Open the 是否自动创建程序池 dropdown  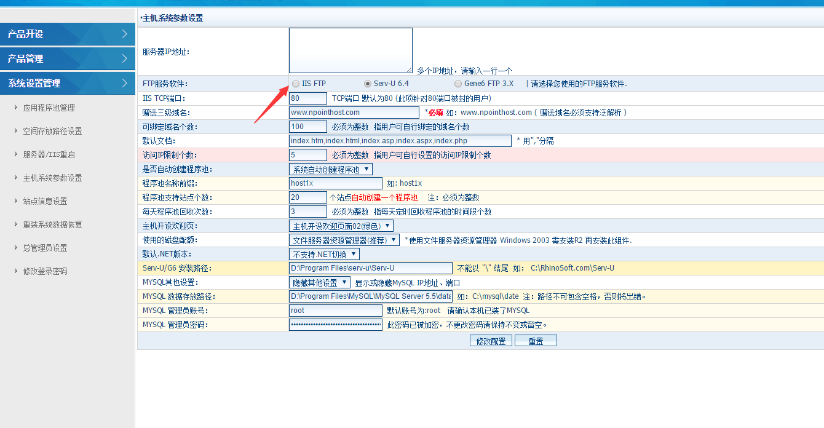[x=331, y=169]
